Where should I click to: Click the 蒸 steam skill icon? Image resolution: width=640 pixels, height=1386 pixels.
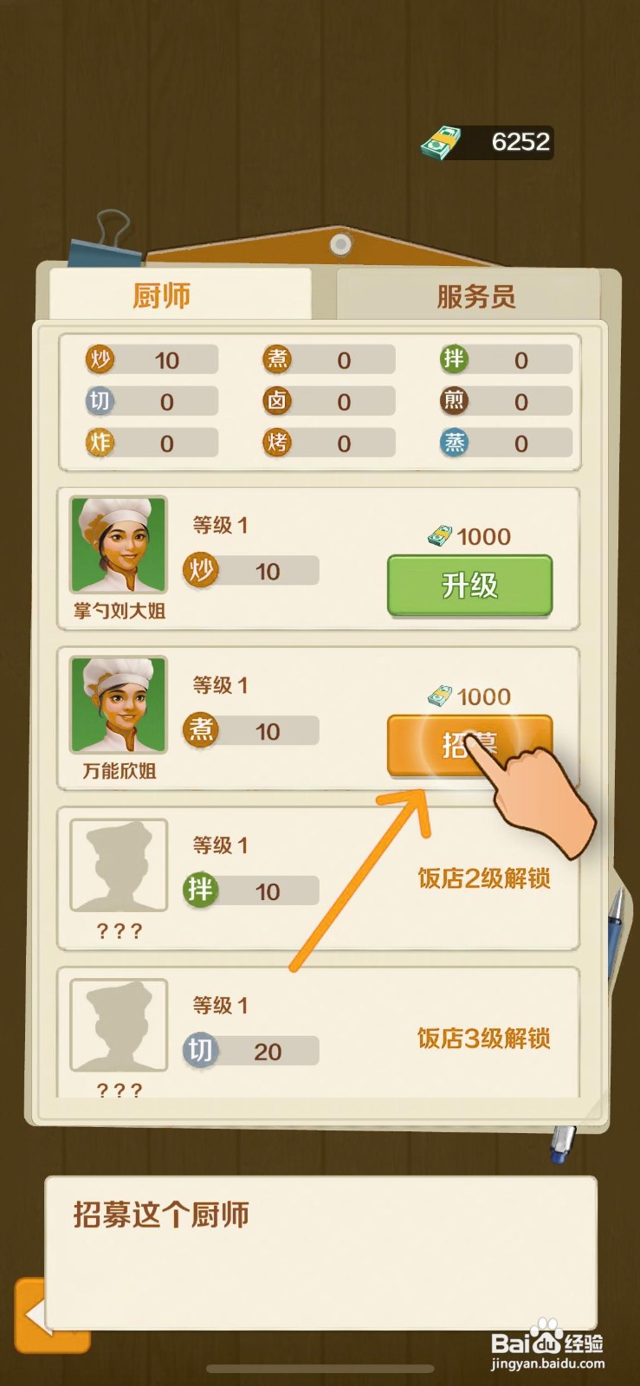454,443
